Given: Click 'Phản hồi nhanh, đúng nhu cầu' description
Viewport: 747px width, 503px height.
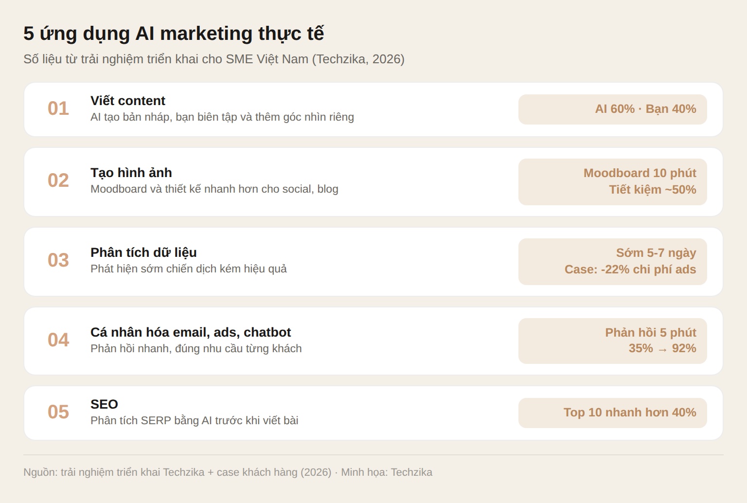Looking at the screenshot, I should click(196, 348).
